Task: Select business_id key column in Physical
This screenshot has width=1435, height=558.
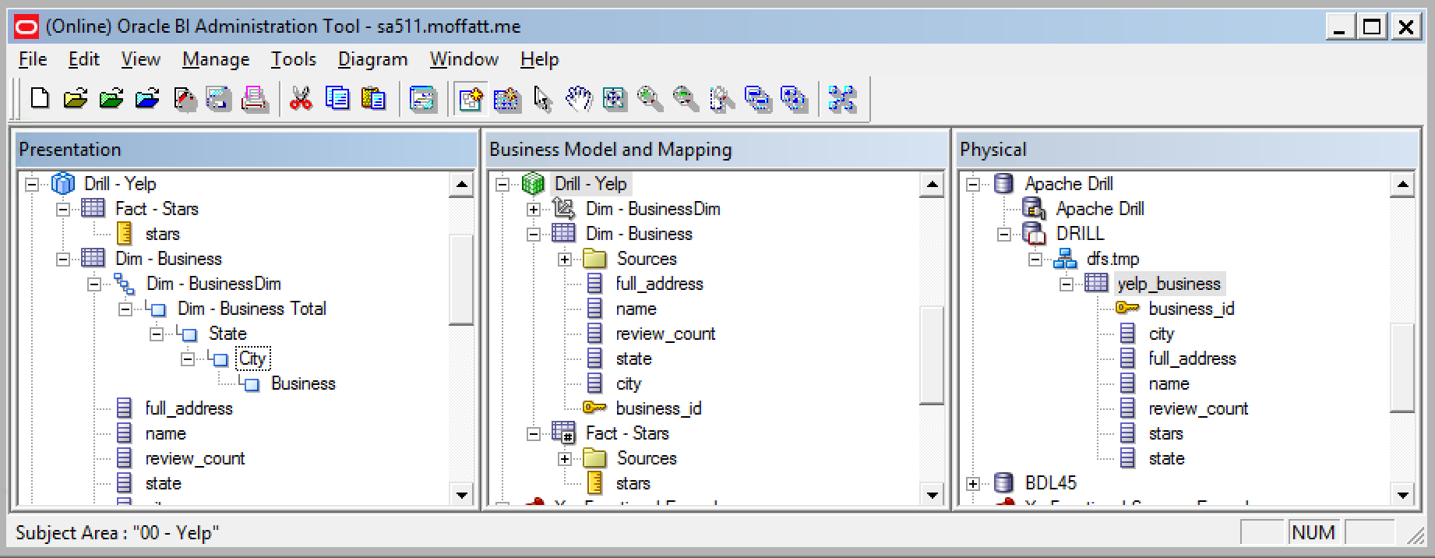Action: pos(1190,309)
